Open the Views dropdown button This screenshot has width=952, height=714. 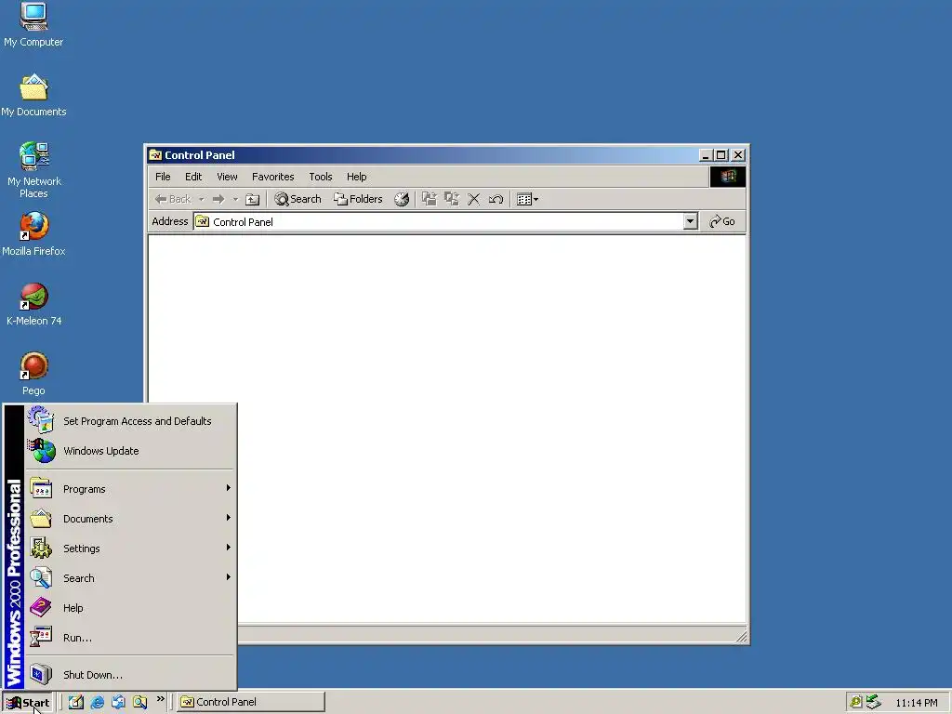527,199
